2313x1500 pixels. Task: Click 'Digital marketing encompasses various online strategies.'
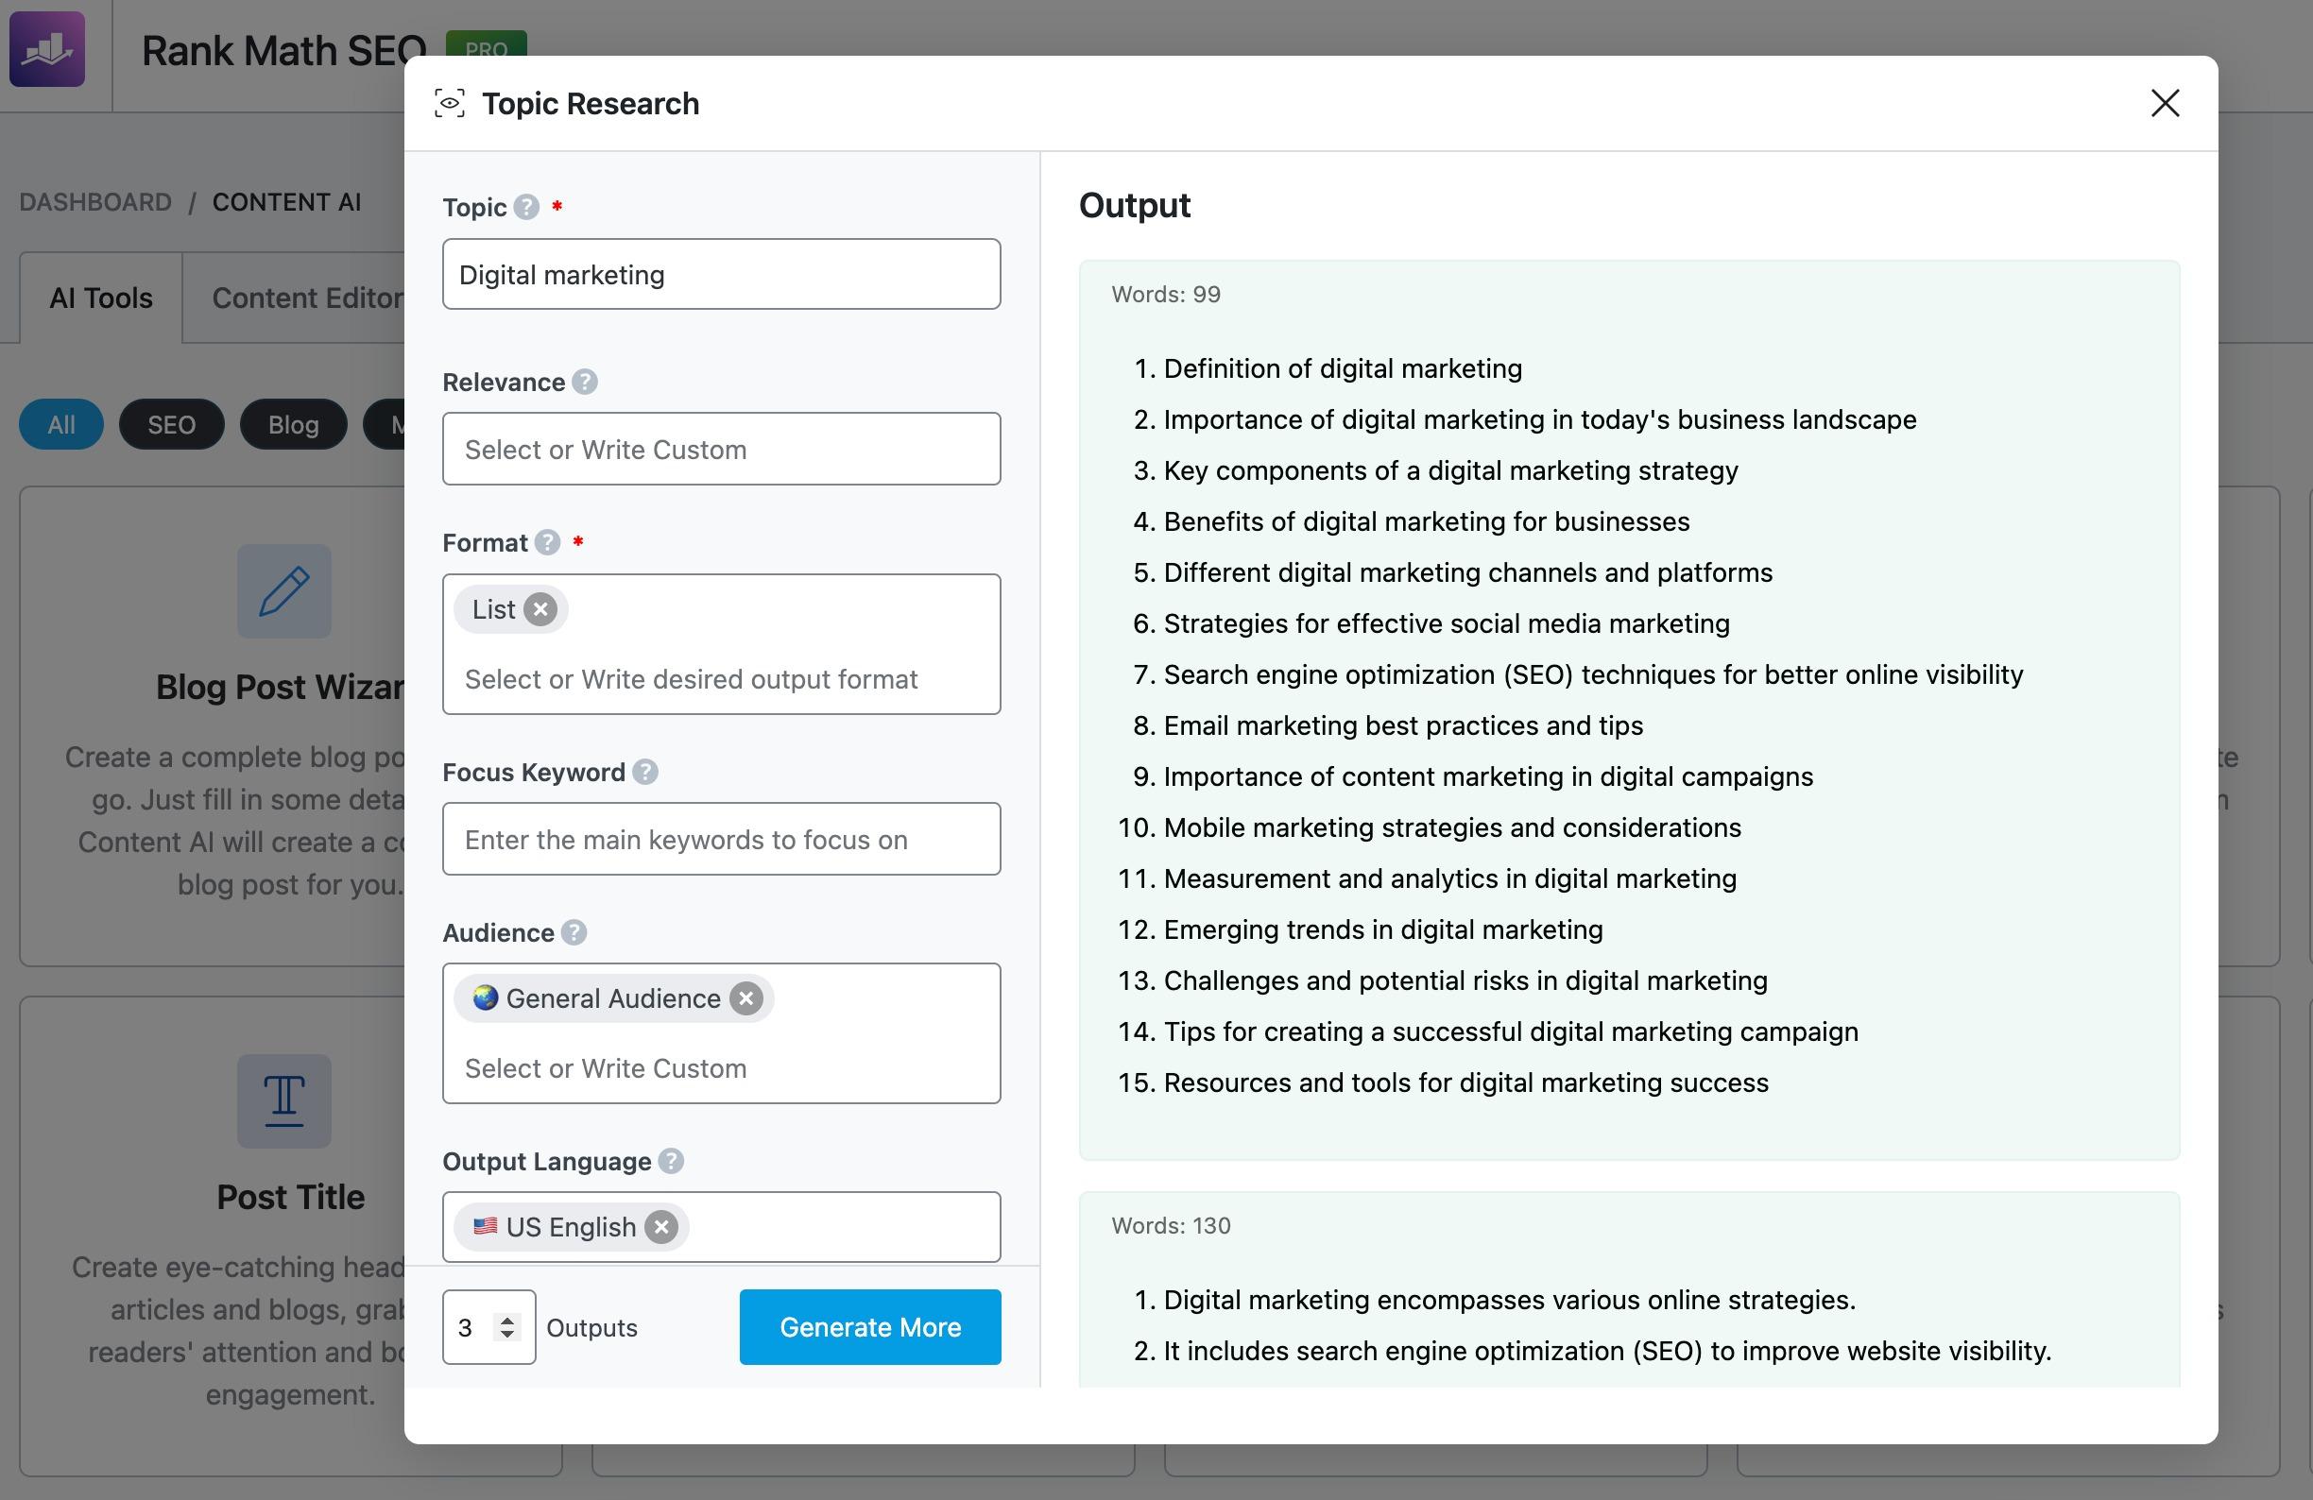pyautogui.click(x=1509, y=1300)
